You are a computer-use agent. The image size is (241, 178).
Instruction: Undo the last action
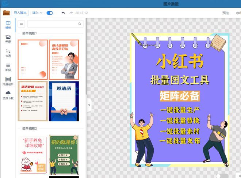[x=63, y=13]
